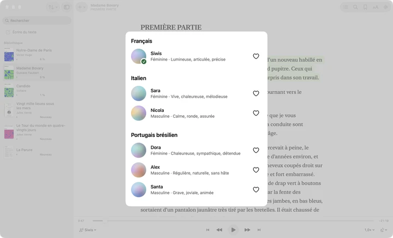The image size is (393, 238).
Task: Skip to next chapter button
Action: (x=259, y=230)
